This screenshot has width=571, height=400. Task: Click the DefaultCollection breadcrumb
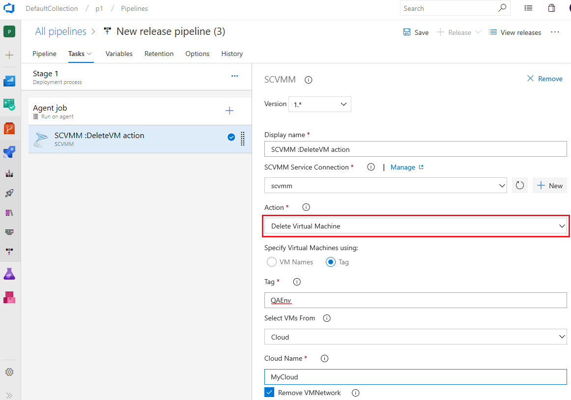coord(51,8)
